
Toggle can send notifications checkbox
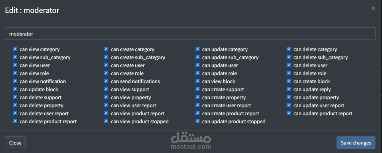pyautogui.click(x=106, y=81)
